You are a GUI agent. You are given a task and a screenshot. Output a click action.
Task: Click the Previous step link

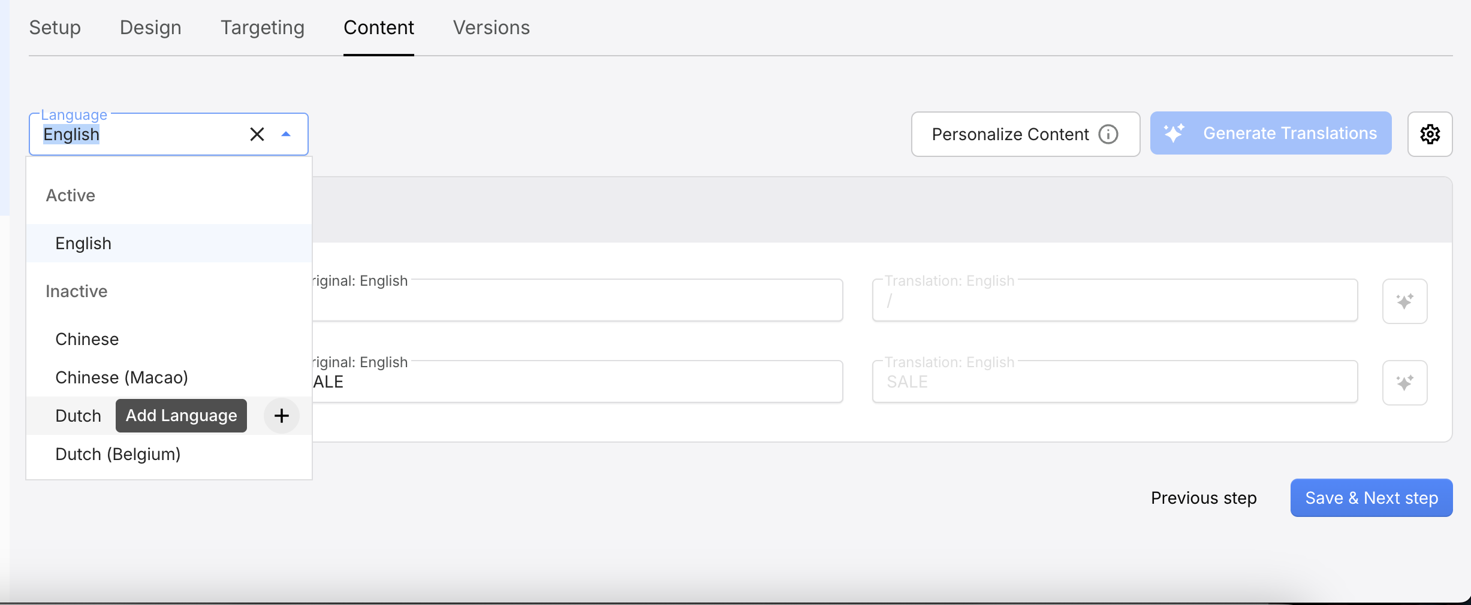coord(1203,498)
